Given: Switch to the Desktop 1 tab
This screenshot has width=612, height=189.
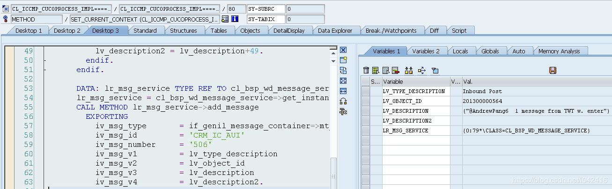Looking at the screenshot, I should pyautogui.click(x=28, y=30).
